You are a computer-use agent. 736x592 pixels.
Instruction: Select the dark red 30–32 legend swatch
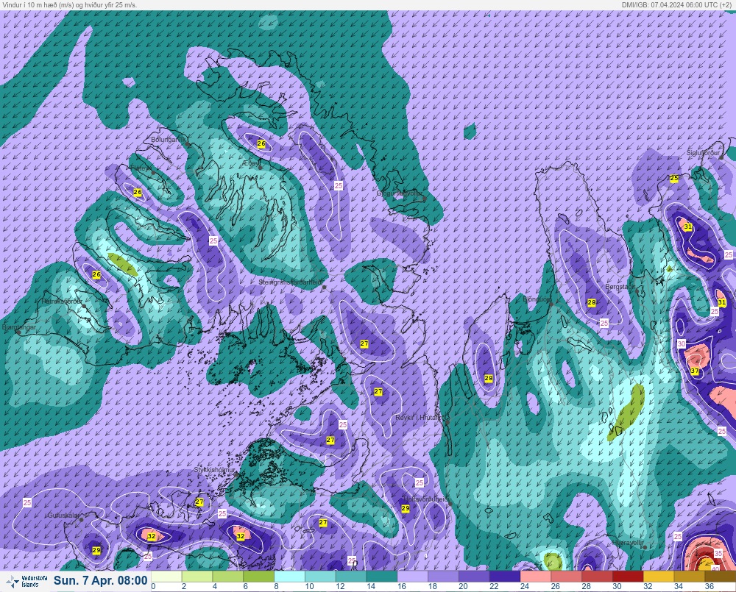[x=628, y=576]
